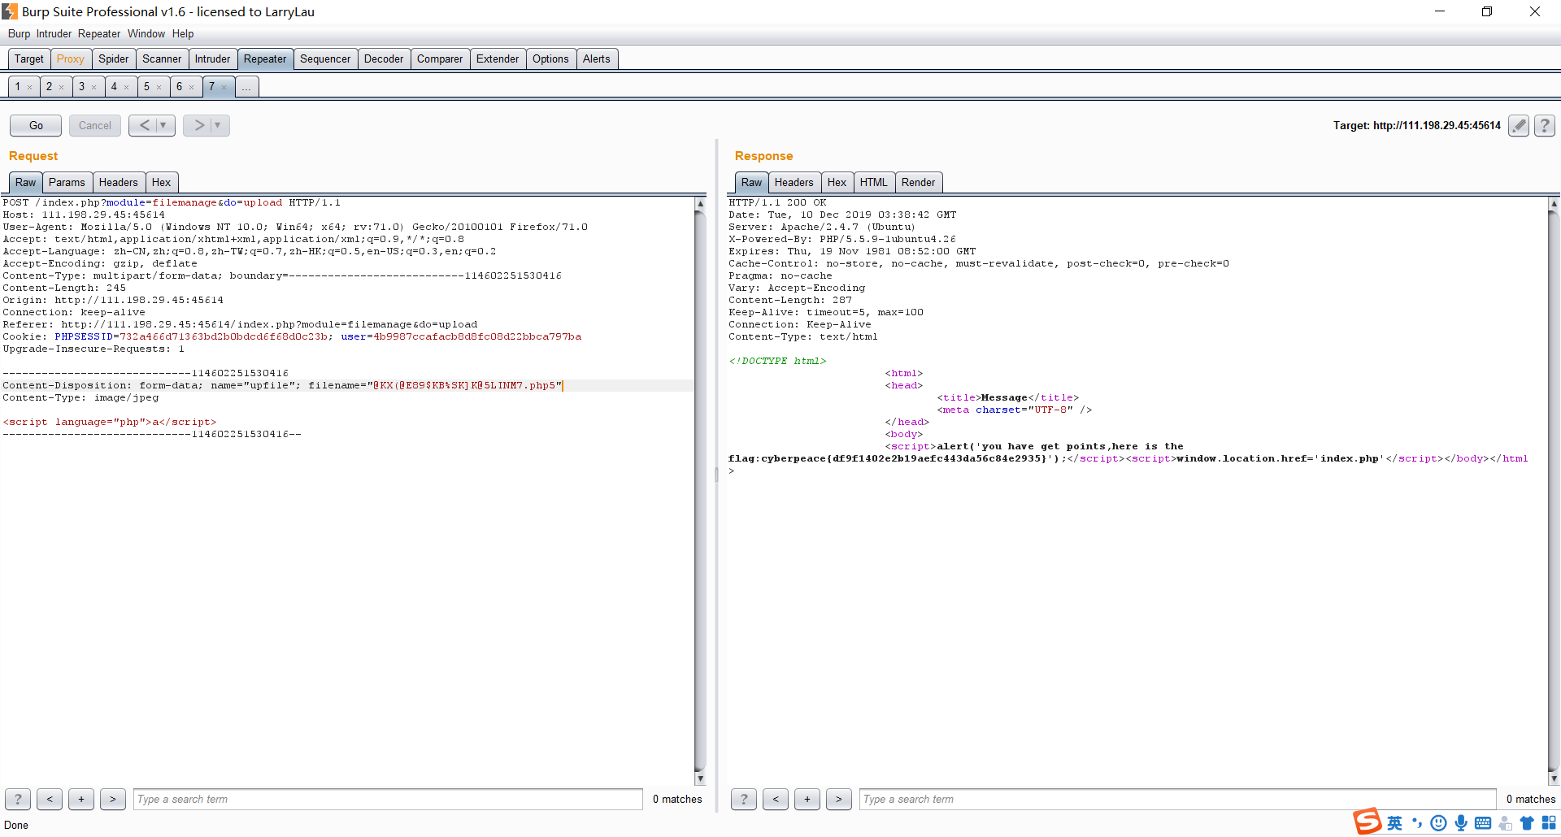
Task: Open the Alerts tab
Action: coord(597,59)
